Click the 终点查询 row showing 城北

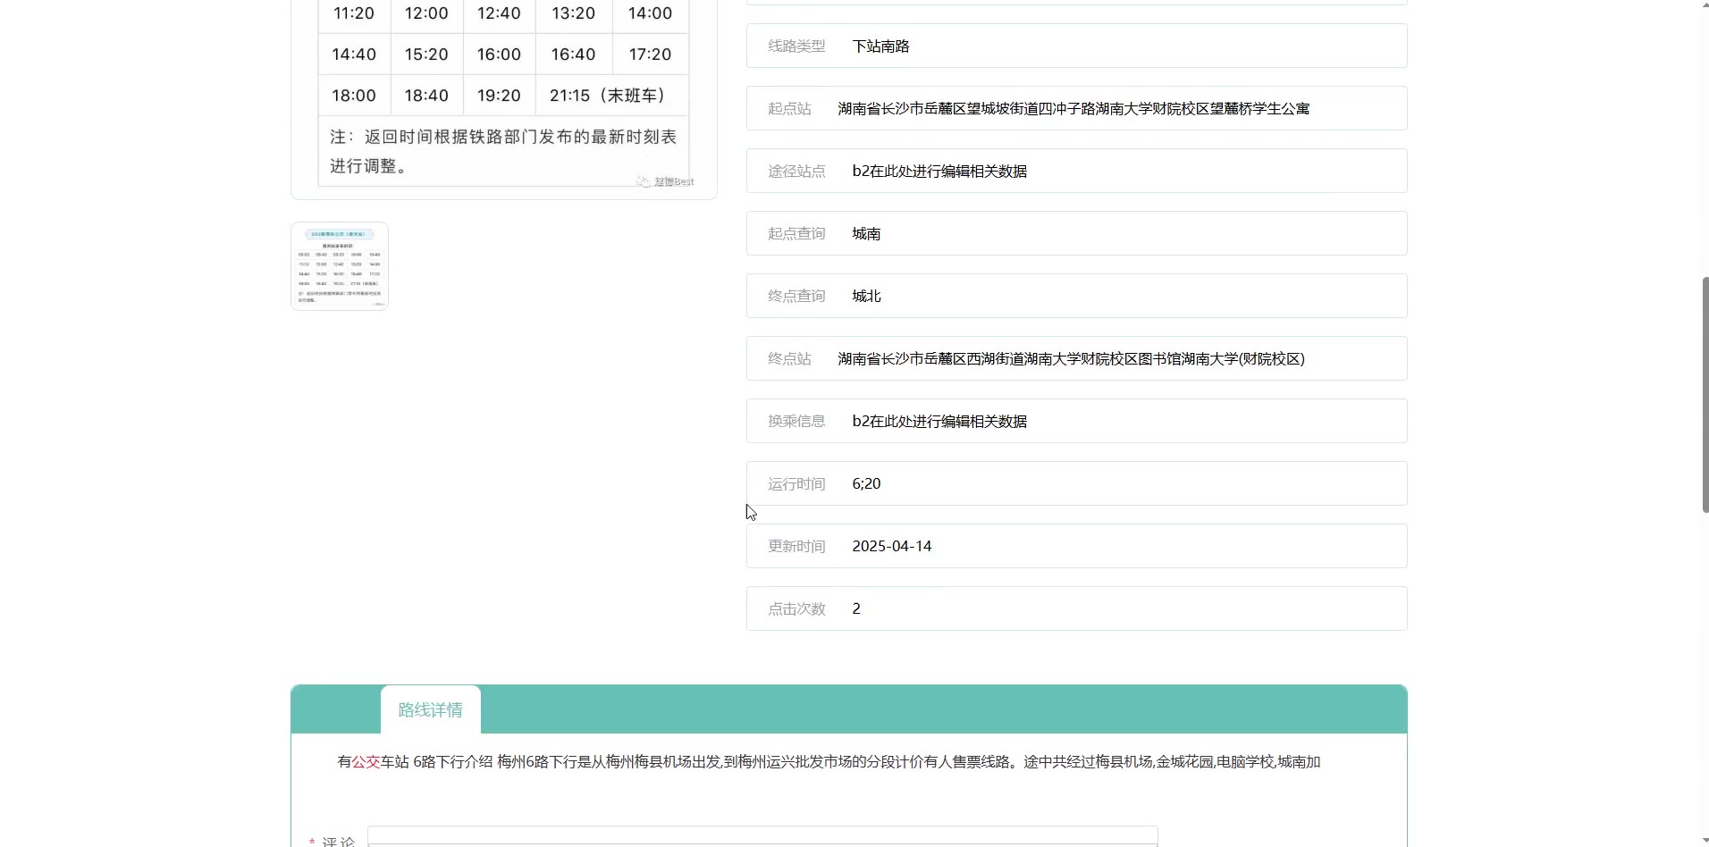(x=1076, y=297)
